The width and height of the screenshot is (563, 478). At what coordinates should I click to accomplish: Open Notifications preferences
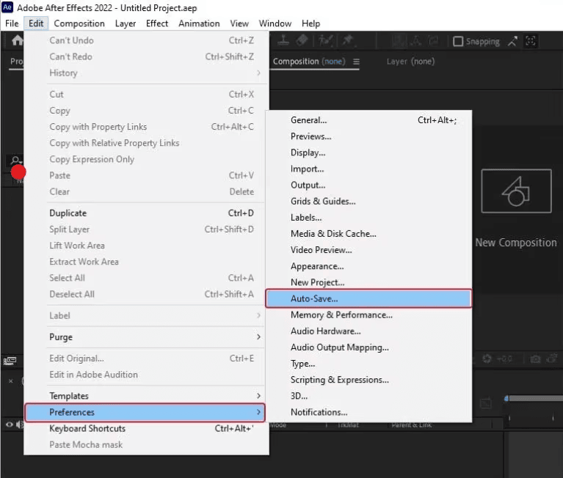pyautogui.click(x=368, y=412)
